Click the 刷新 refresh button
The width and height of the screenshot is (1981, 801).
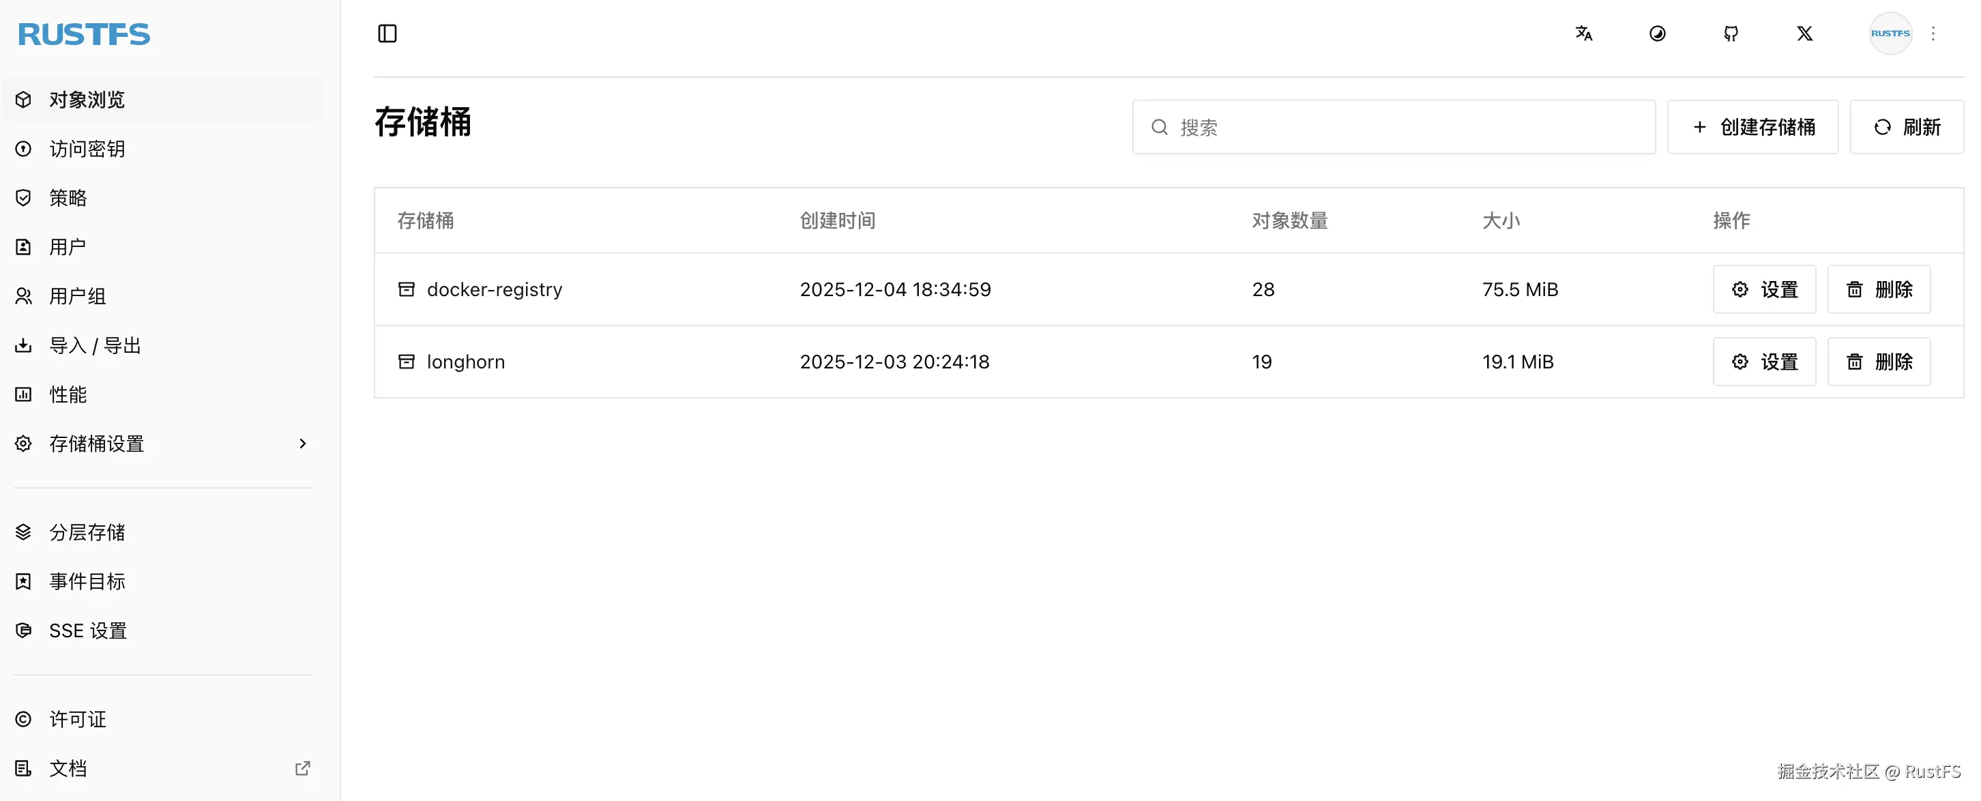pos(1906,127)
